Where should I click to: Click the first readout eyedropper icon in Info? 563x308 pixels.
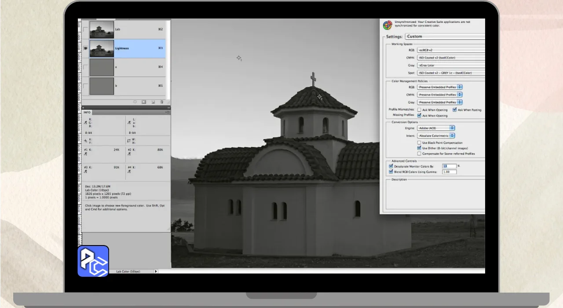pyautogui.click(x=85, y=122)
